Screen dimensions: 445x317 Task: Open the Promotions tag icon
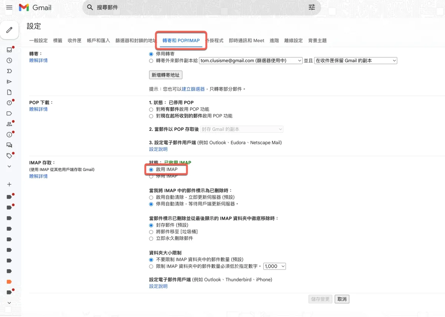(x=9, y=156)
